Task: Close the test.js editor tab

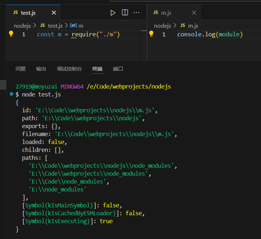Action: coord(54,13)
